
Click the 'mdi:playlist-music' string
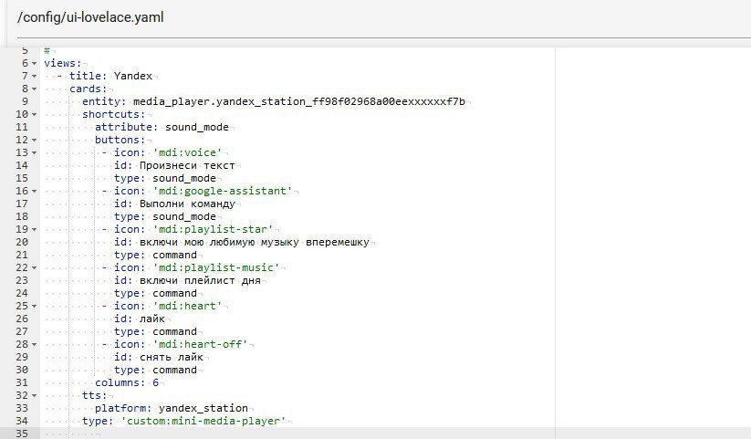tap(216, 267)
